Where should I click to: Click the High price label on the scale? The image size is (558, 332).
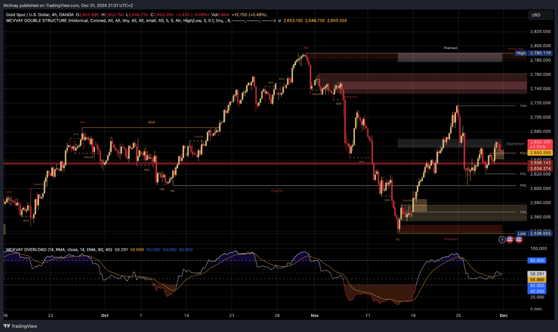coord(520,53)
